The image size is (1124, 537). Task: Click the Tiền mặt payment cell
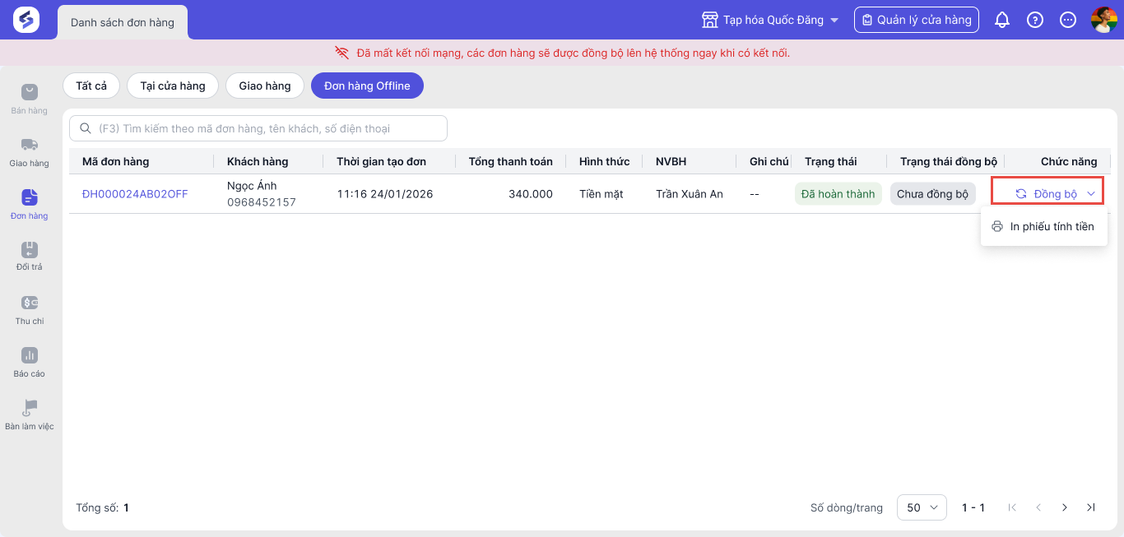click(x=601, y=194)
